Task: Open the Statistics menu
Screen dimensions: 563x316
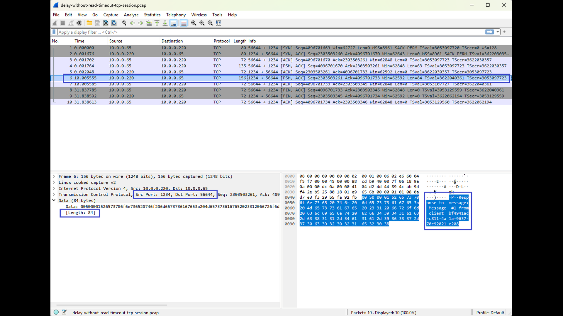Action: coord(152,15)
